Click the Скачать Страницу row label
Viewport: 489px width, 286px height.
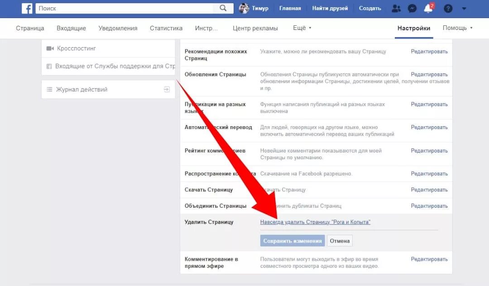[x=209, y=190]
